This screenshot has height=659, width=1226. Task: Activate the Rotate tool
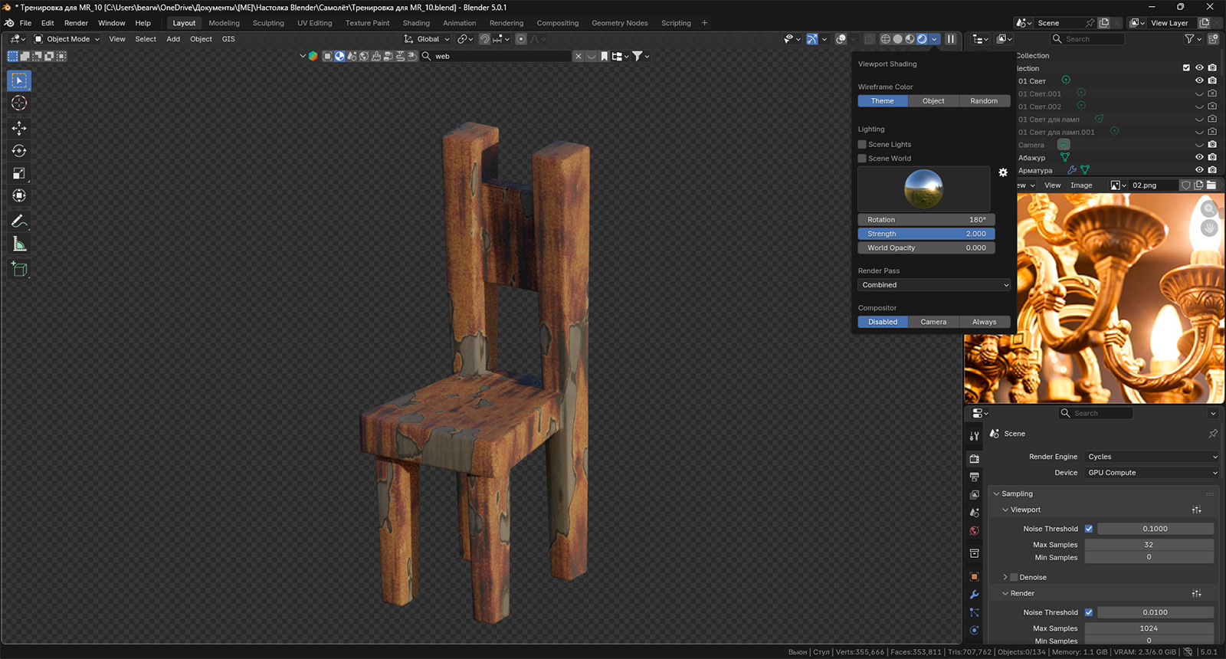click(19, 151)
